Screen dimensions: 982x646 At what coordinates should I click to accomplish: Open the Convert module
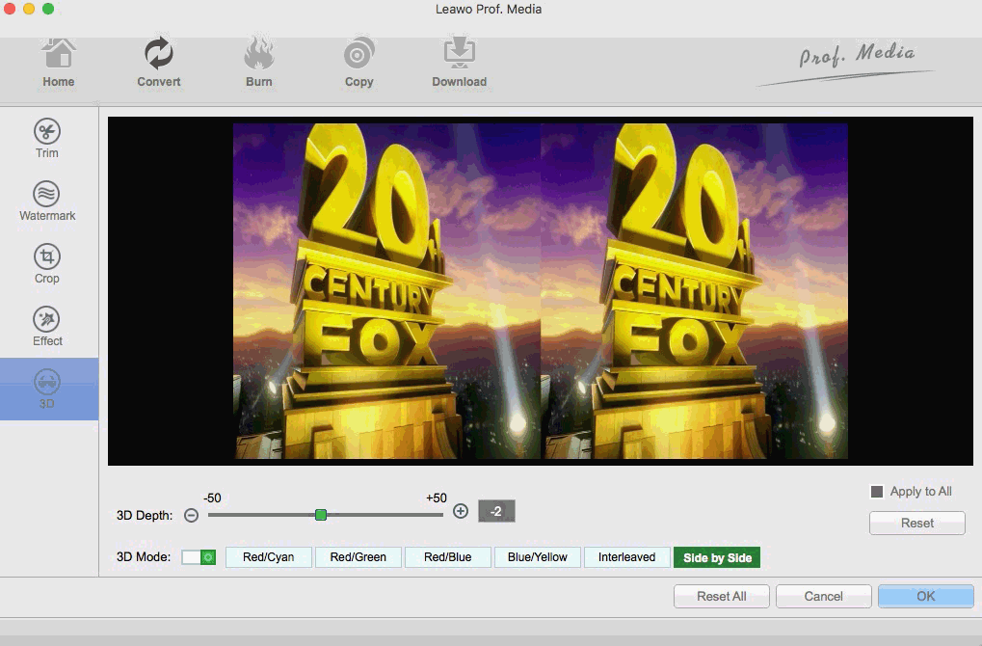(x=158, y=63)
